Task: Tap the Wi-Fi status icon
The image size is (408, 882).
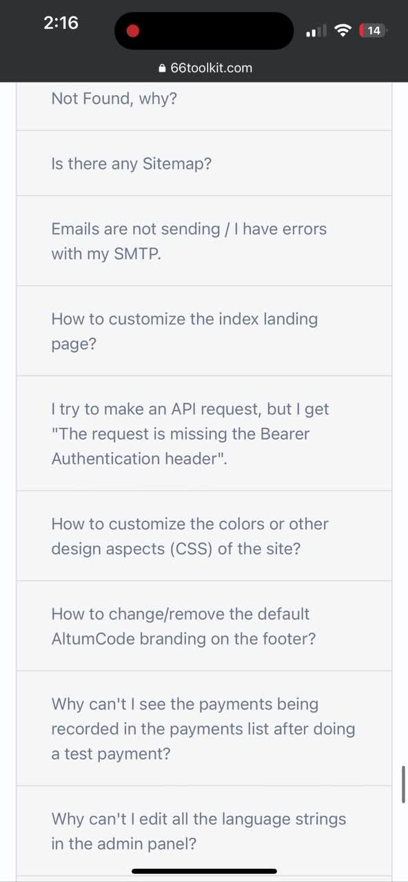Action: (x=342, y=30)
